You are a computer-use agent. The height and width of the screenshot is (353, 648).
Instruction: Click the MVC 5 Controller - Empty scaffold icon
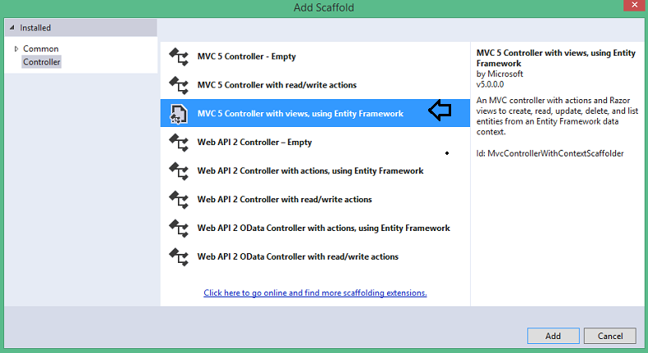(x=179, y=57)
